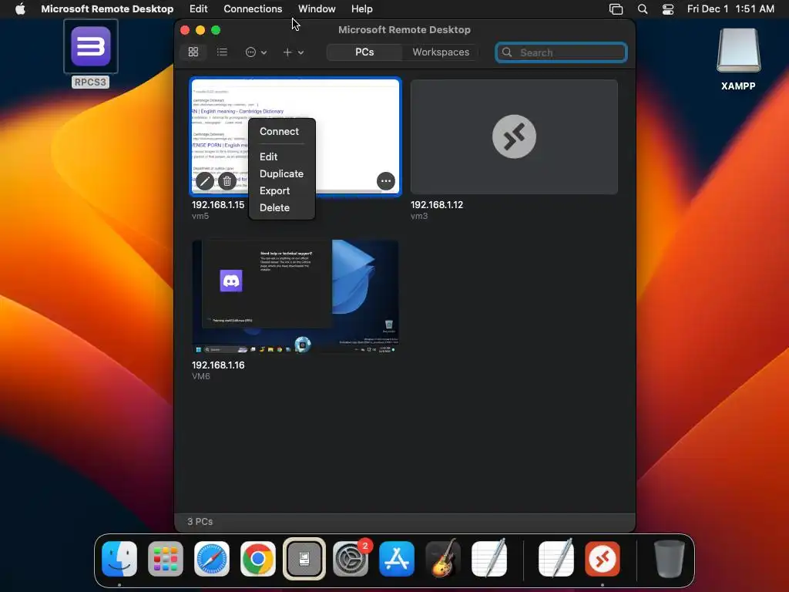The image size is (789, 592).
Task: Switch to list view in toolbar
Action: (222, 52)
